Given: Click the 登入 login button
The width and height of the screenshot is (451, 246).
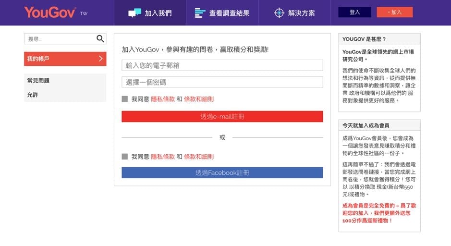Looking at the screenshot, I should [354, 12].
